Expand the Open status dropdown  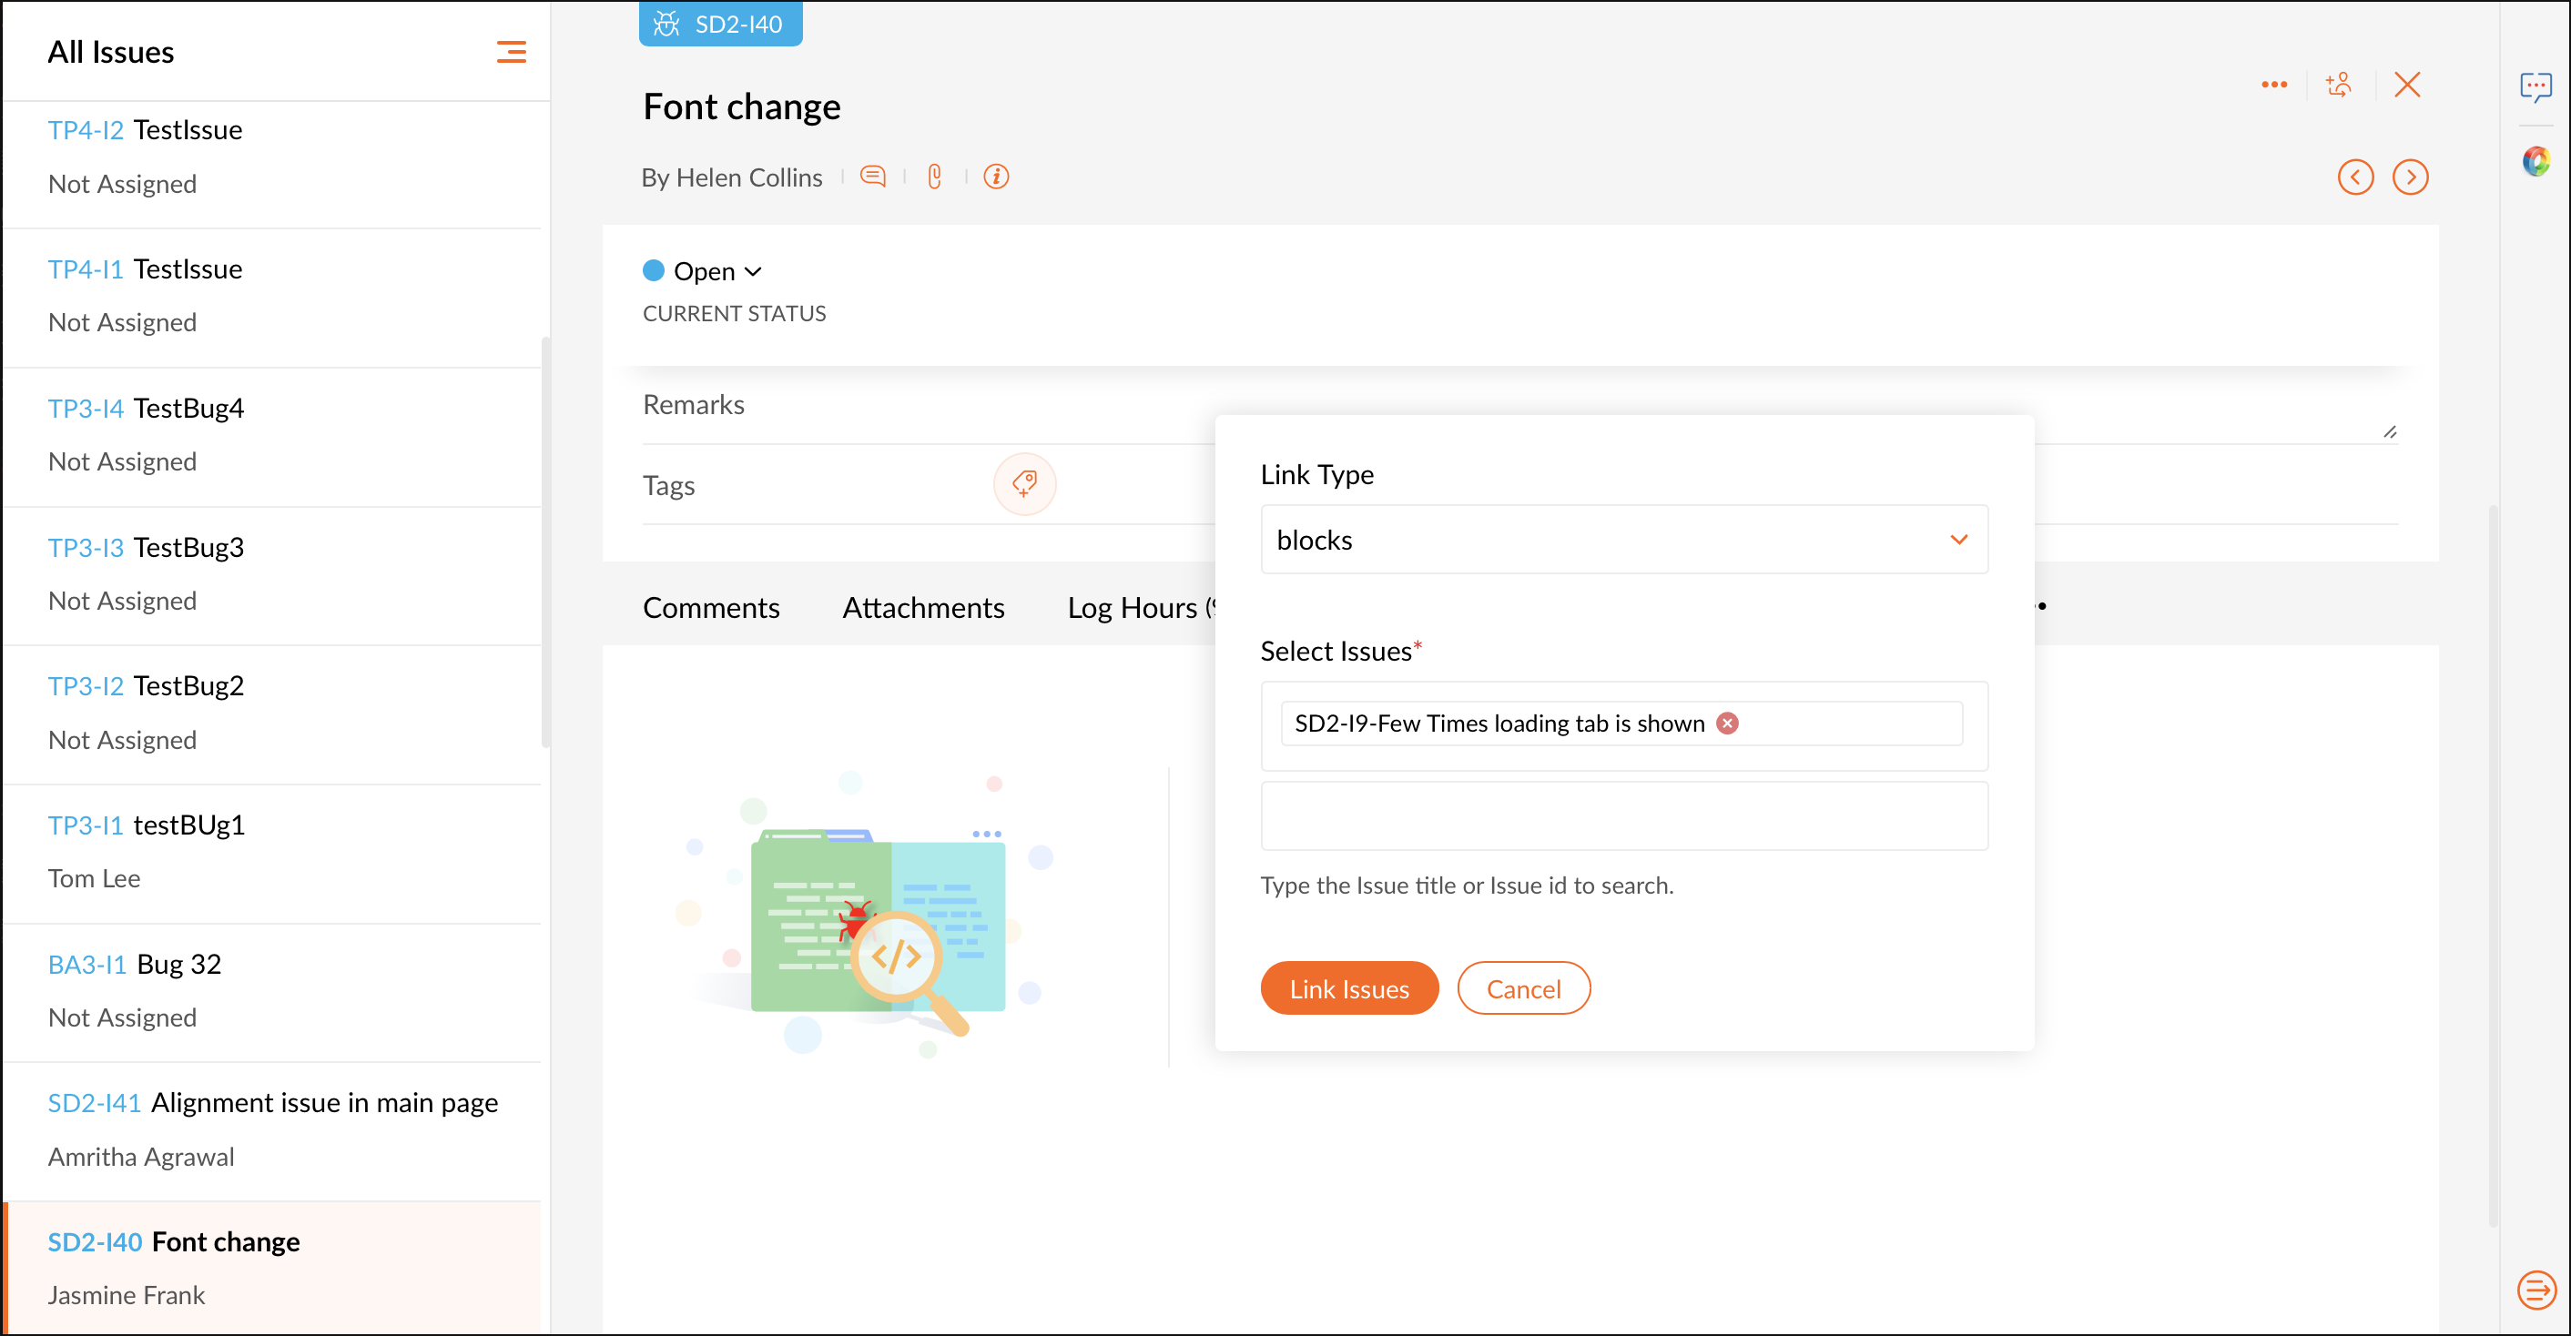point(754,271)
